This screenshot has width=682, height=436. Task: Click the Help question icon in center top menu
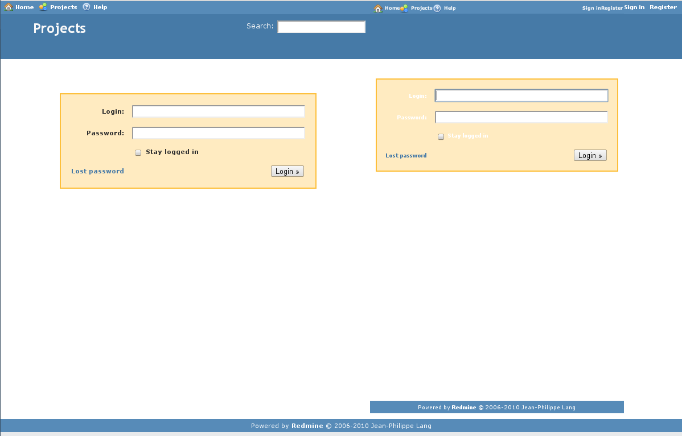tap(437, 9)
